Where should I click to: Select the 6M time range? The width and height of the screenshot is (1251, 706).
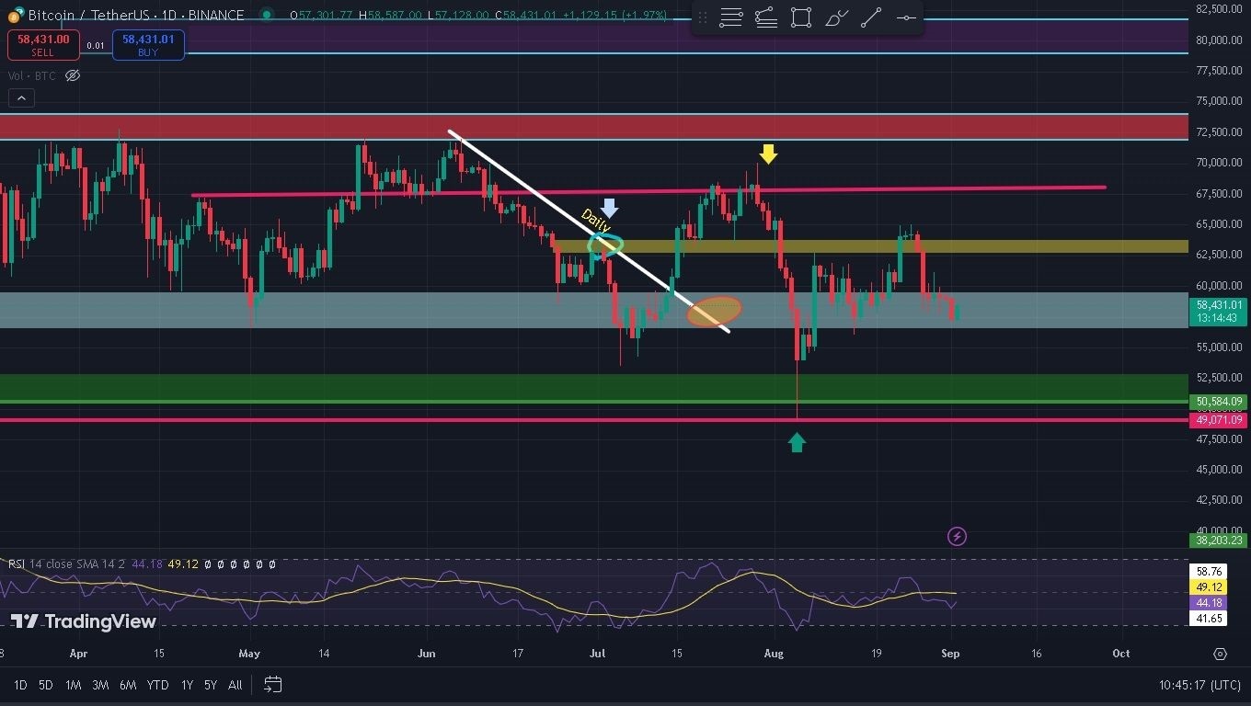tap(128, 684)
